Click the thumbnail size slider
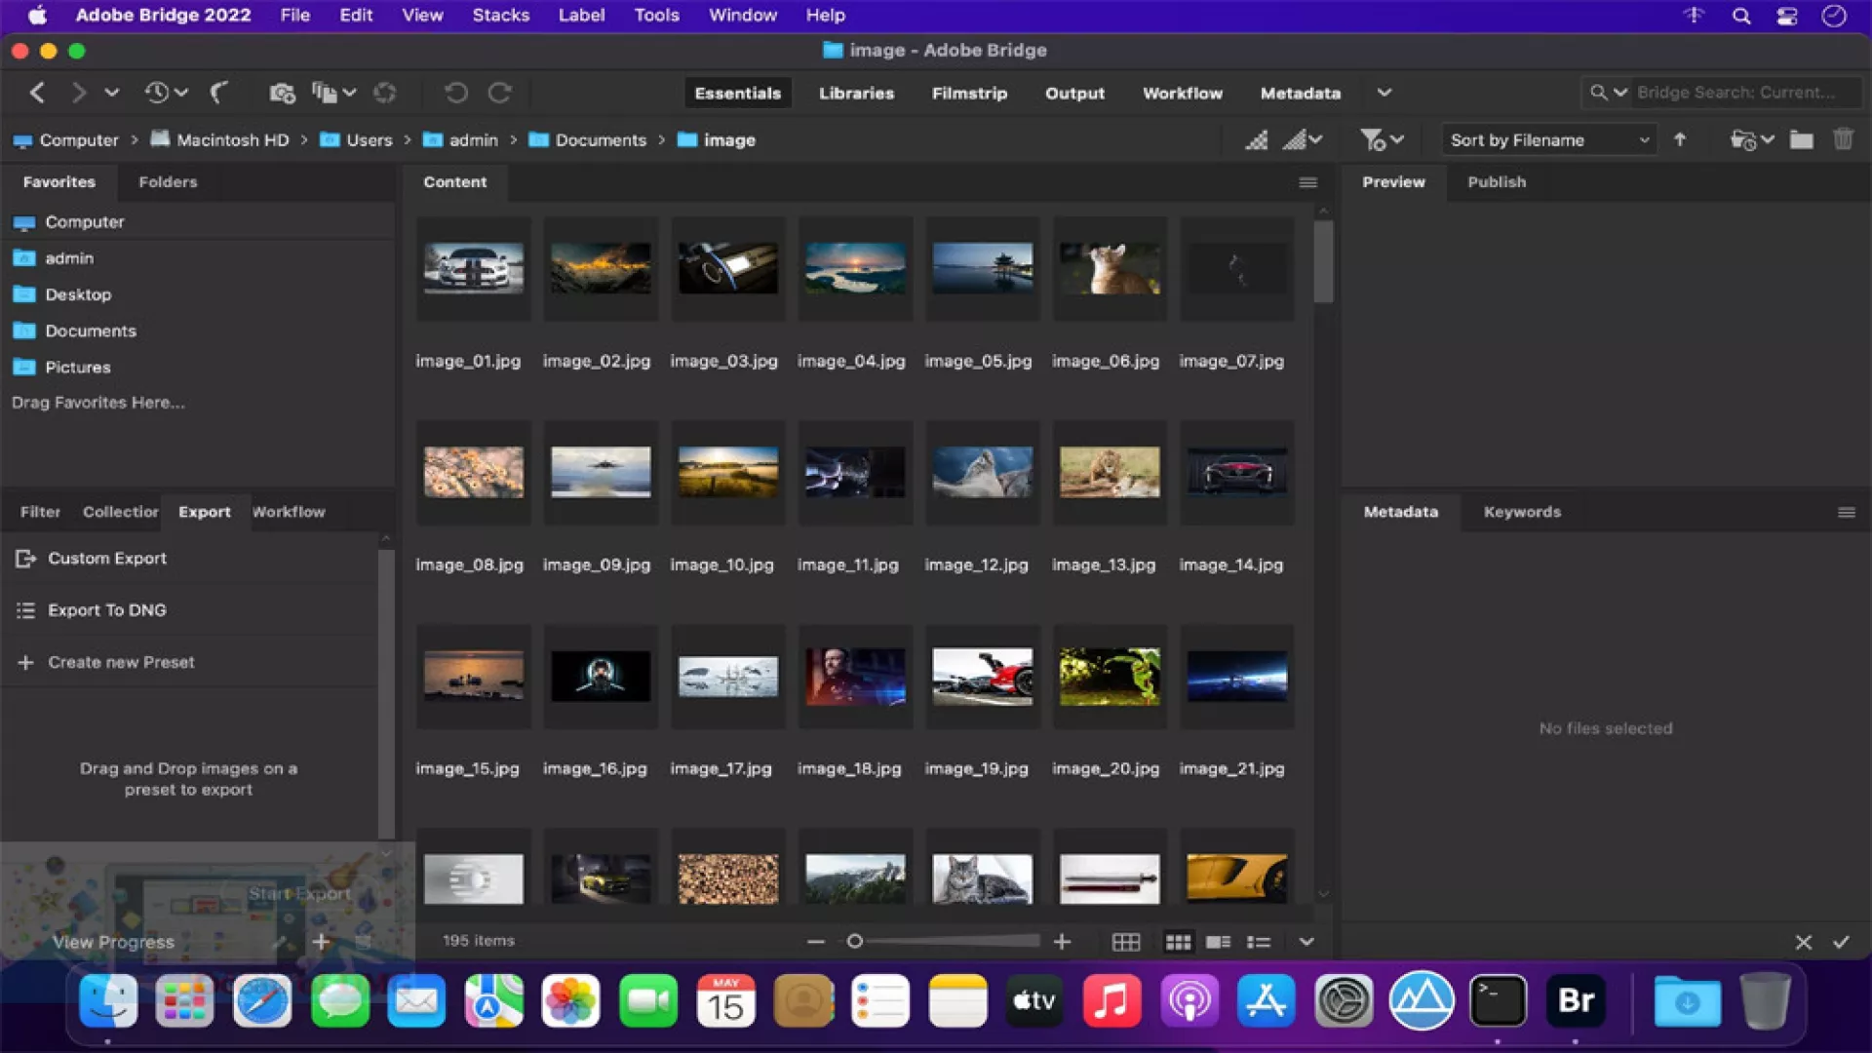Image resolution: width=1872 pixels, height=1053 pixels. coord(855,941)
